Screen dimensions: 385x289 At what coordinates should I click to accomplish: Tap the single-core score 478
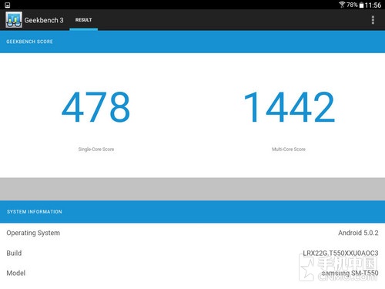95,107
